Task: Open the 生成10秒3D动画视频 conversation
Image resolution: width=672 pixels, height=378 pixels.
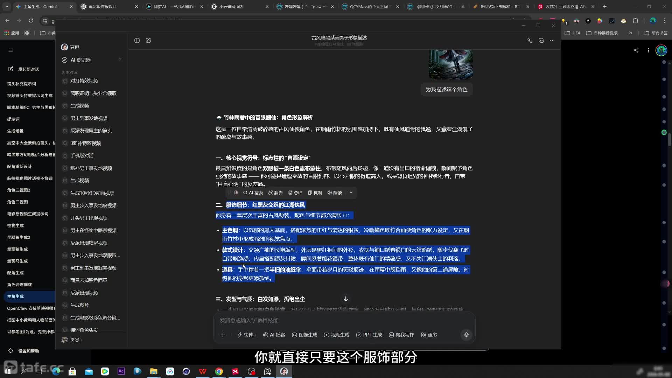Action: point(92,193)
